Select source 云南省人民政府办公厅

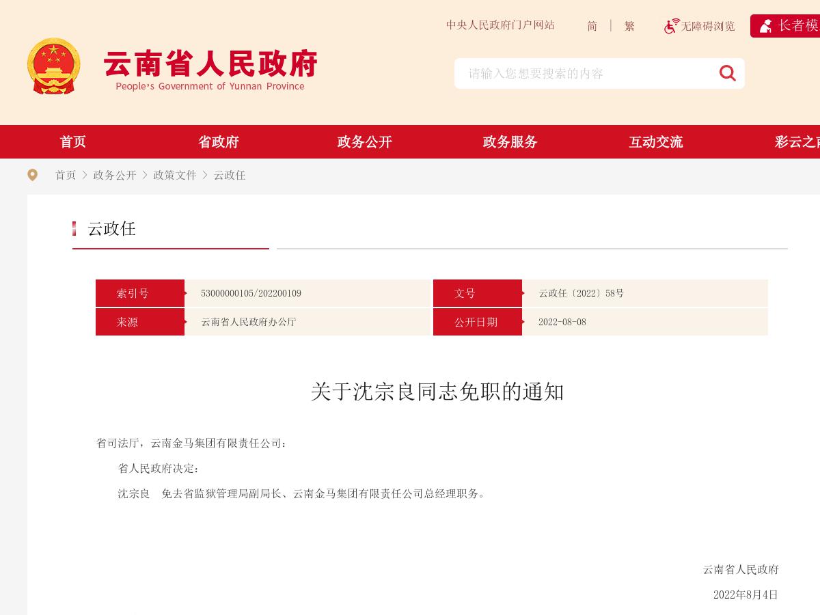249,322
